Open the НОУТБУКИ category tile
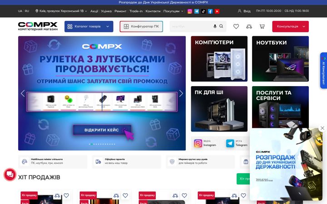This screenshot has height=204, width=327. [x=280, y=58]
